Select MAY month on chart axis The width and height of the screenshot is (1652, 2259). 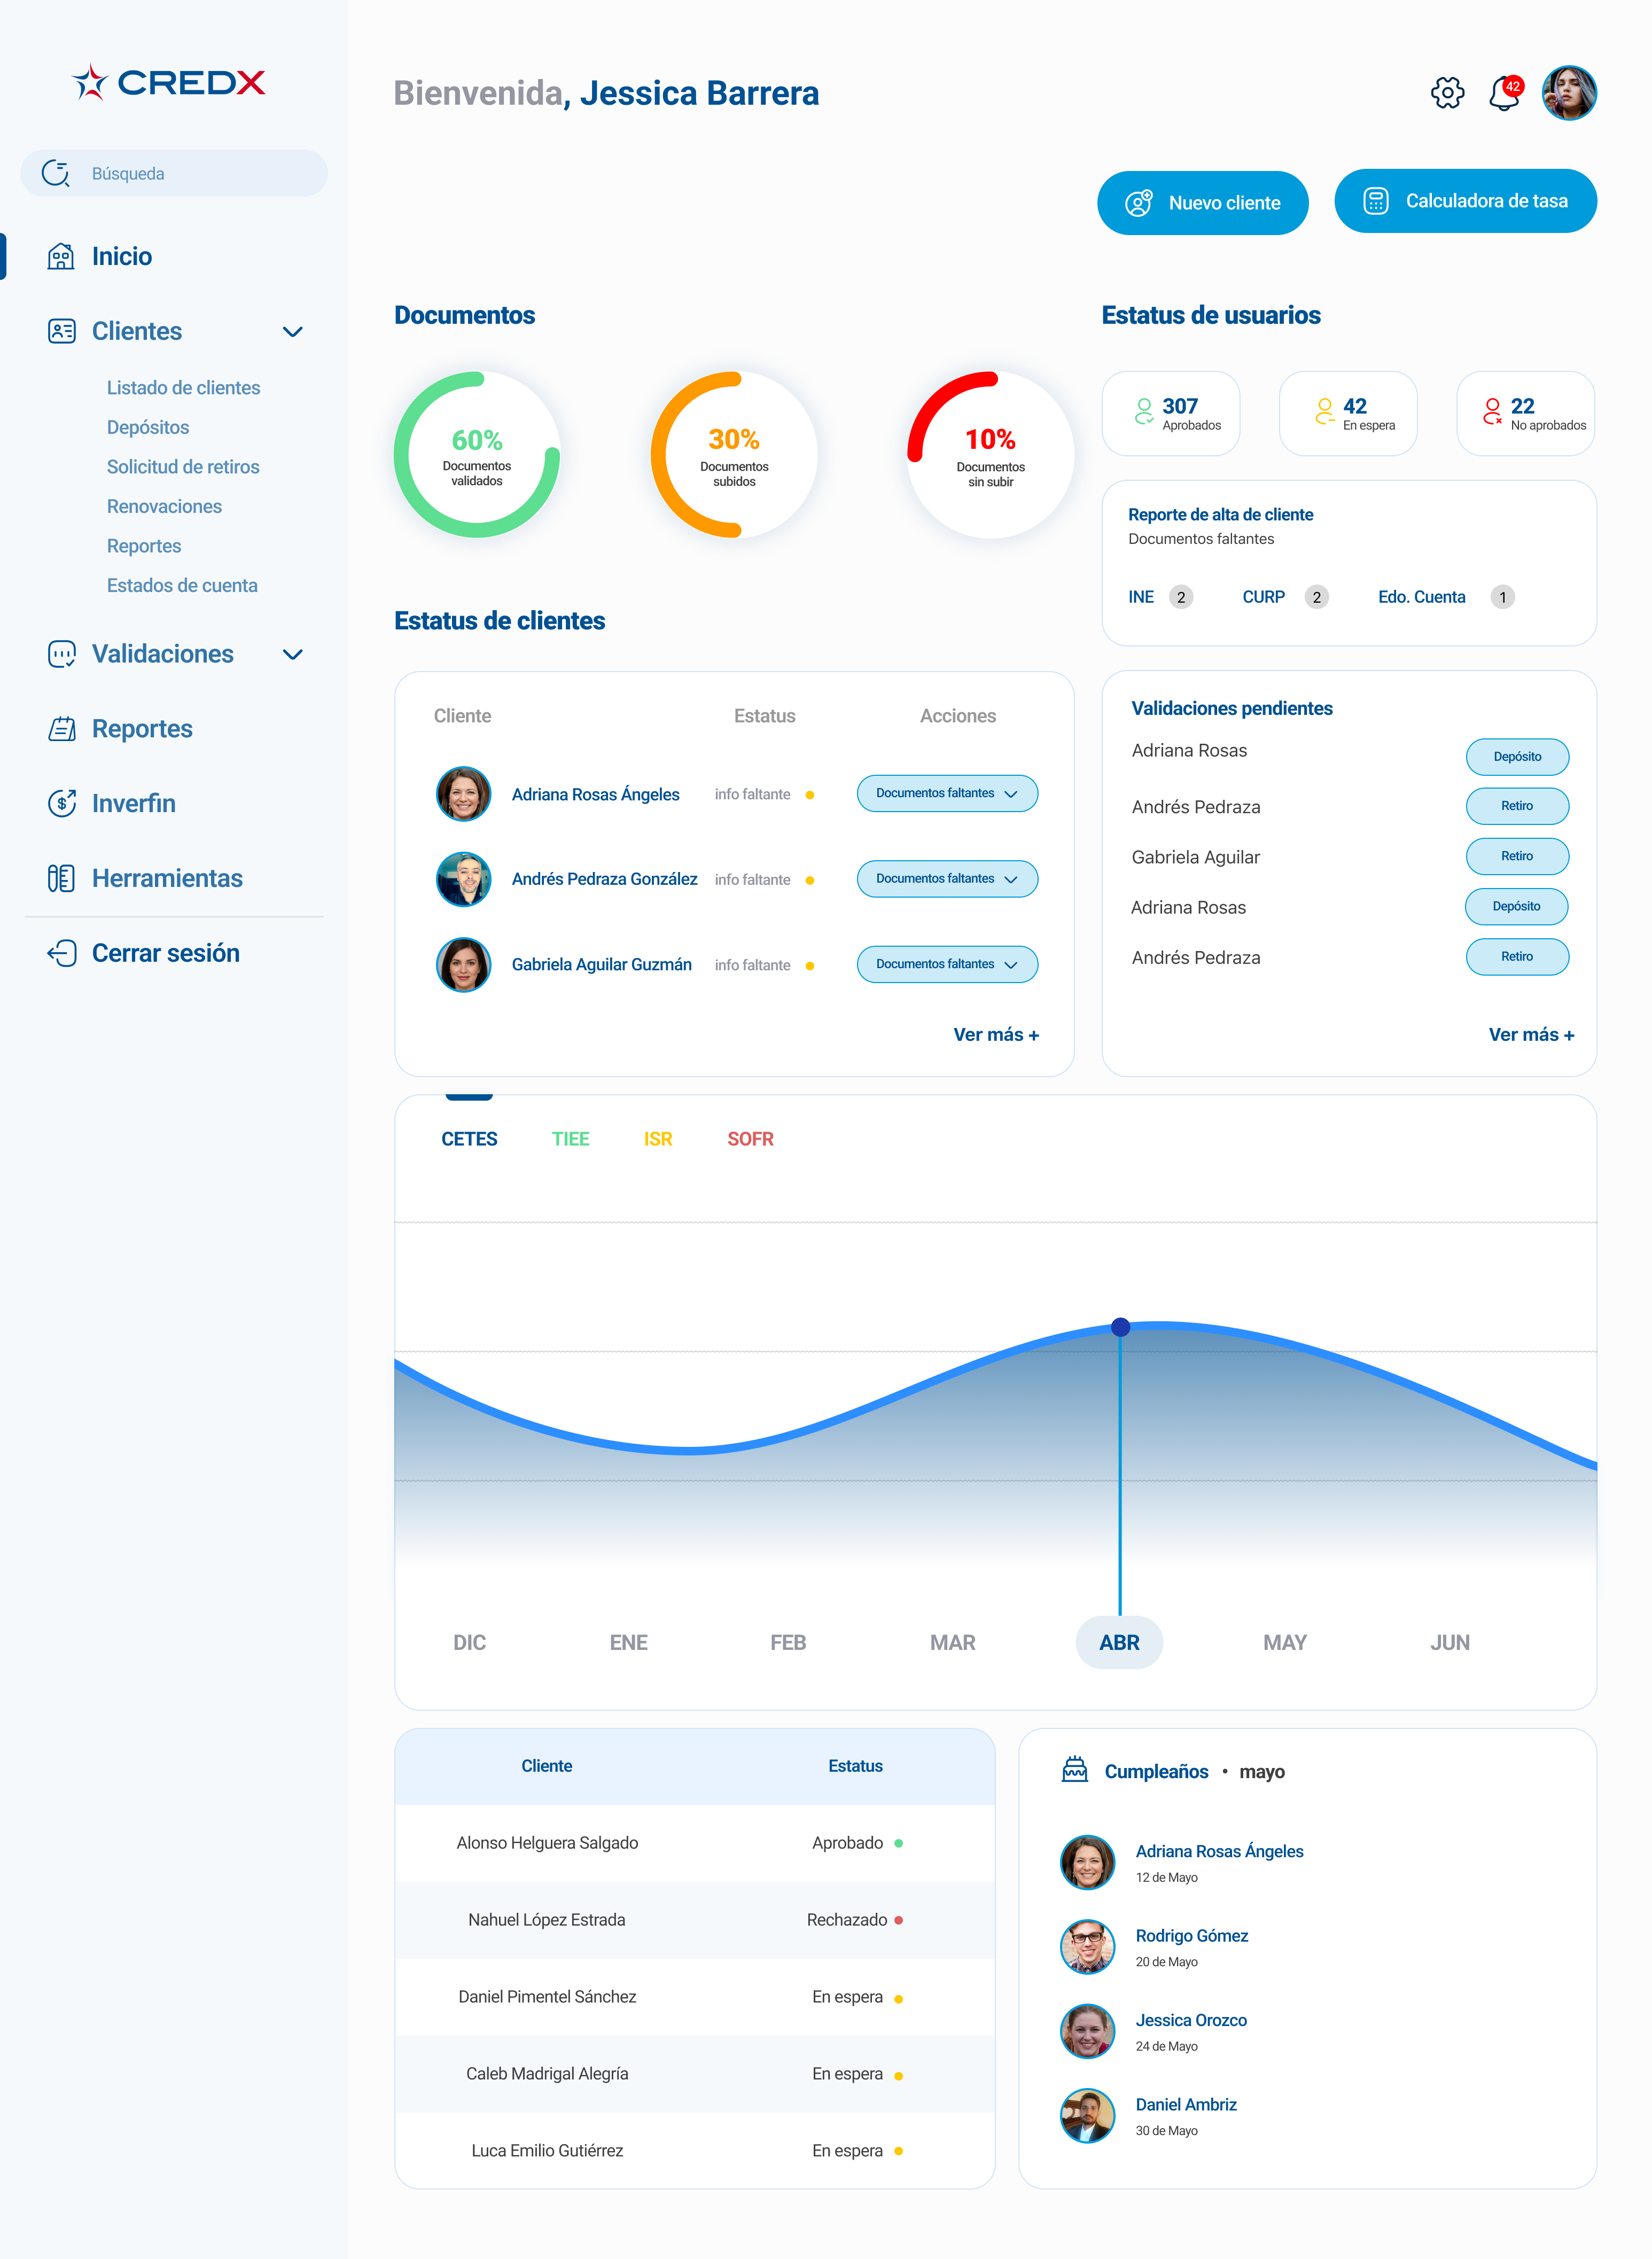[x=1284, y=1642]
